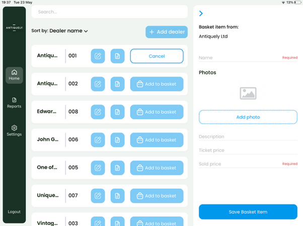Open Settings in the sidebar
This screenshot has width=303, height=226.
point(14,131)
